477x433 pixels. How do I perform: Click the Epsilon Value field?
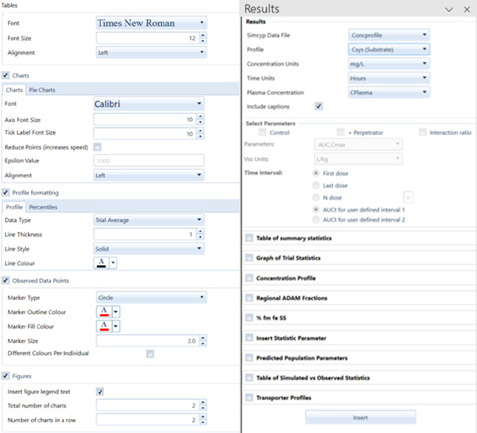click(149, 160)
